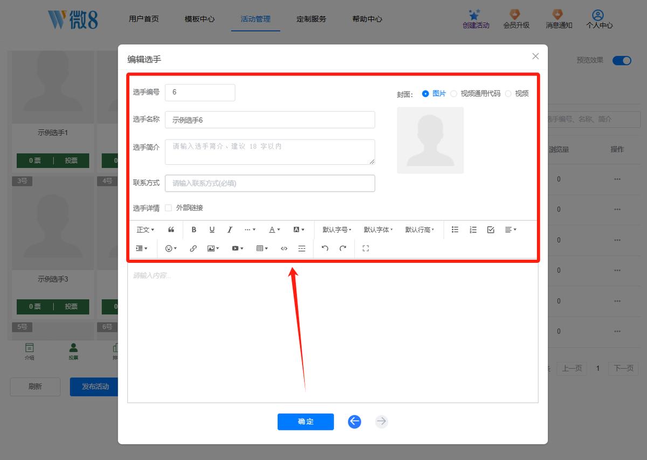
Task: Check the 外部链接 checkbox
Action: 168,208
